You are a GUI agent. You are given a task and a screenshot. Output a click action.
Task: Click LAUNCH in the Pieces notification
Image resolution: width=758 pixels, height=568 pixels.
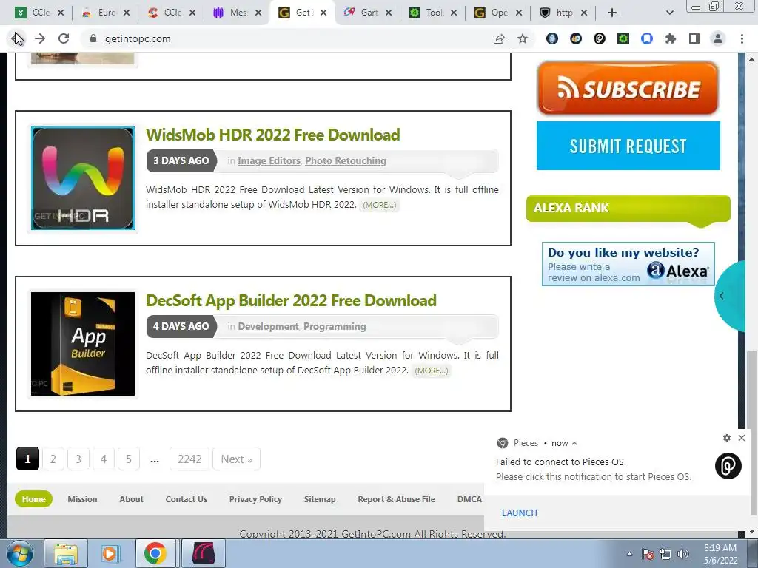(519, 513)
